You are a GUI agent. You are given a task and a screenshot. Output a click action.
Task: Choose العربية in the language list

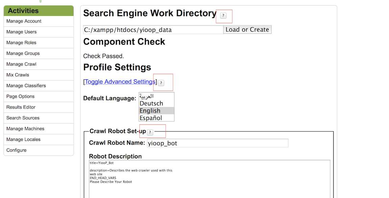coord(148,96)
